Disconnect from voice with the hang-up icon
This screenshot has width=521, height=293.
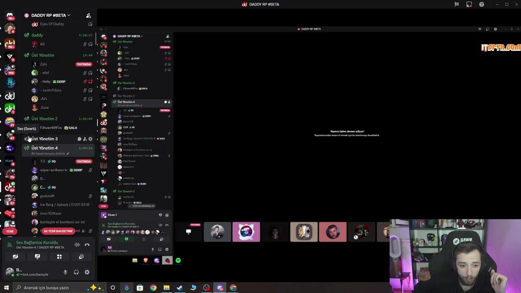point(87,245)
